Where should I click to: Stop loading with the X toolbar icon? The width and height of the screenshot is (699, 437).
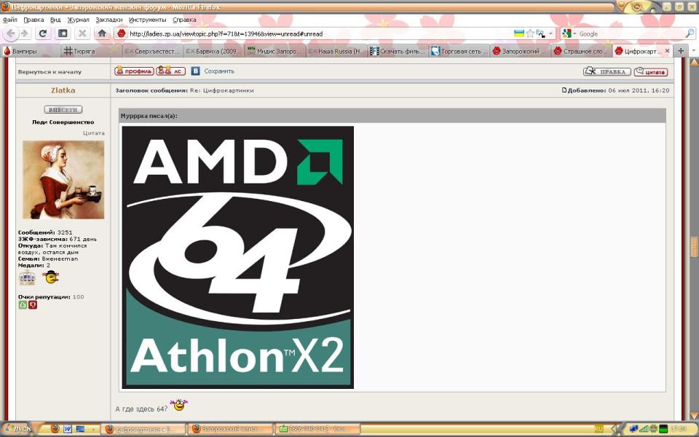point(82,34)
